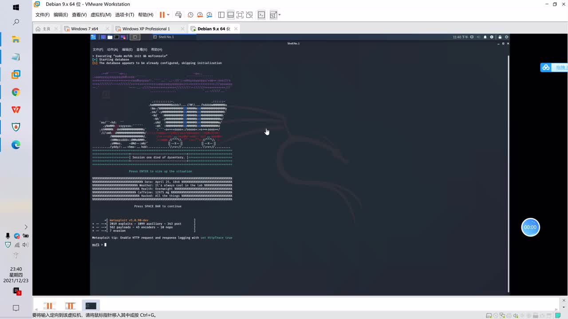The height and width of the screenshot is (319, 568).
Task: Open File Explorer from the taskbar
Action: point(16,39)
